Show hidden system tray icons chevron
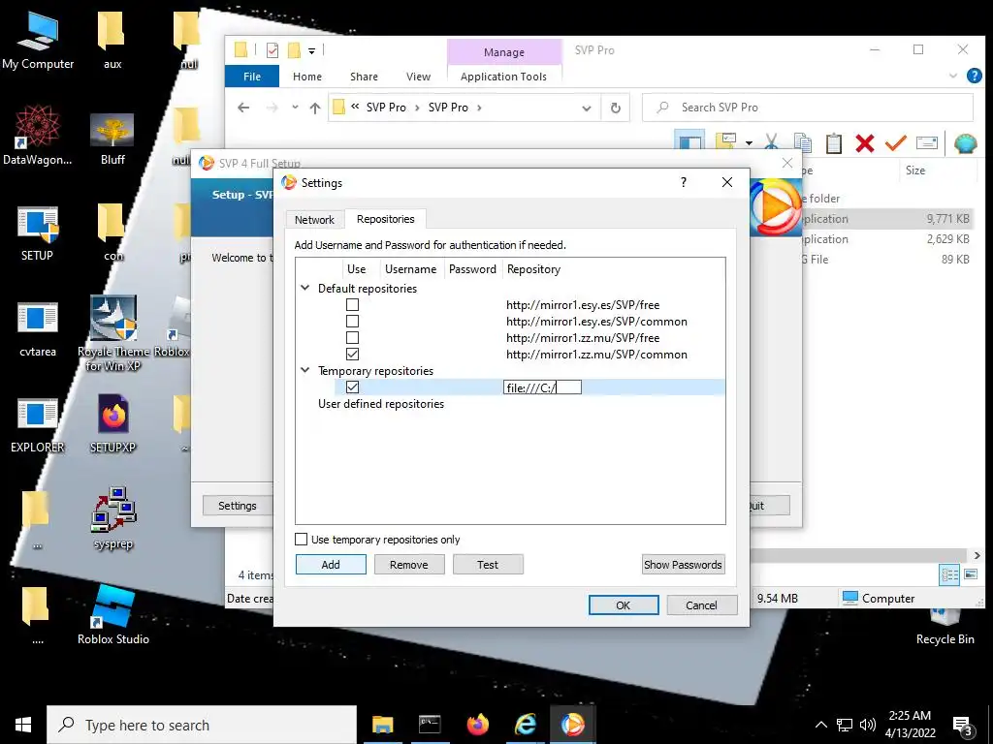 (x=820, y=725)
